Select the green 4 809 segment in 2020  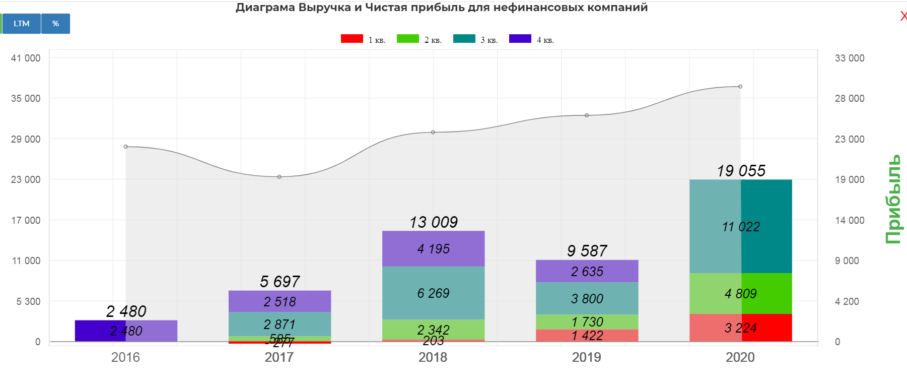pyautogui.click(x=740, y=293)
